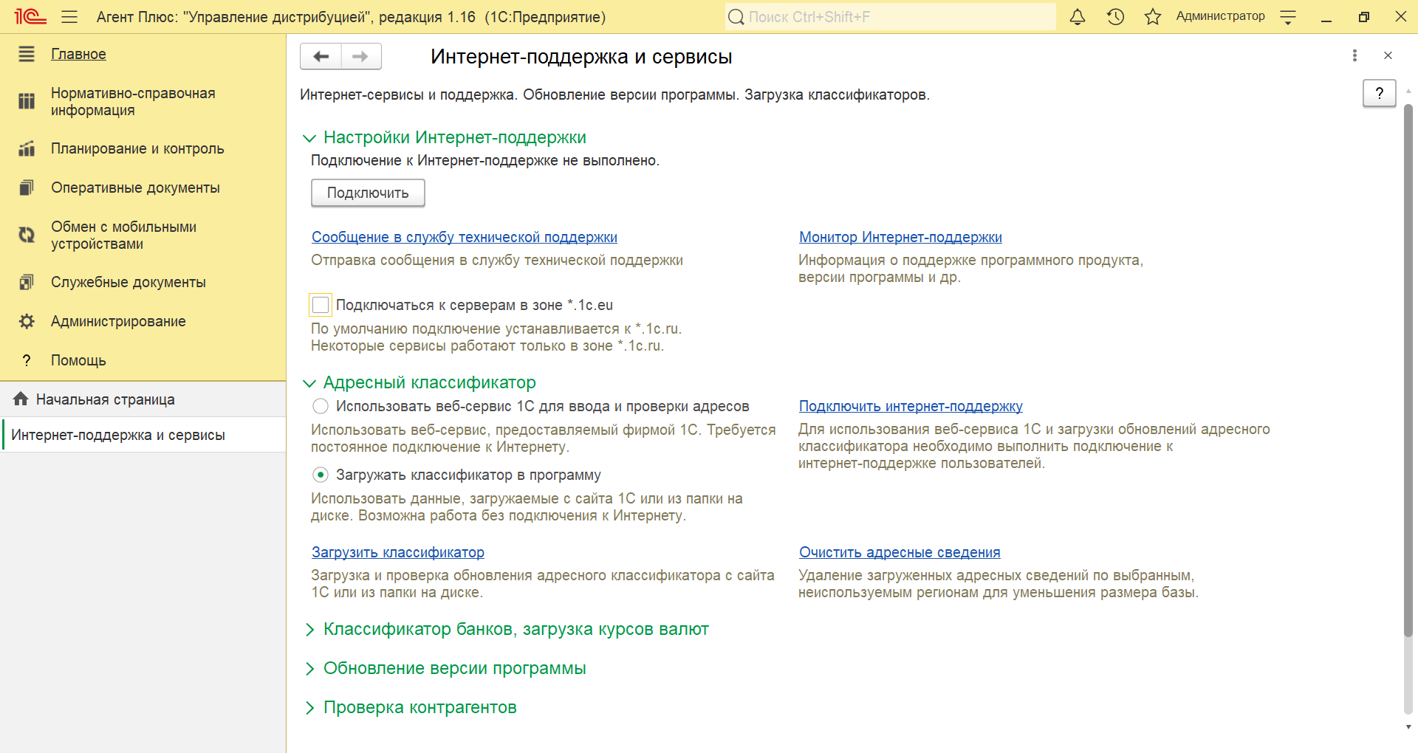Open Планирование и контроль section
Image resolution: width=1418 pixels, height=753 pixels.
pos(137,148)
